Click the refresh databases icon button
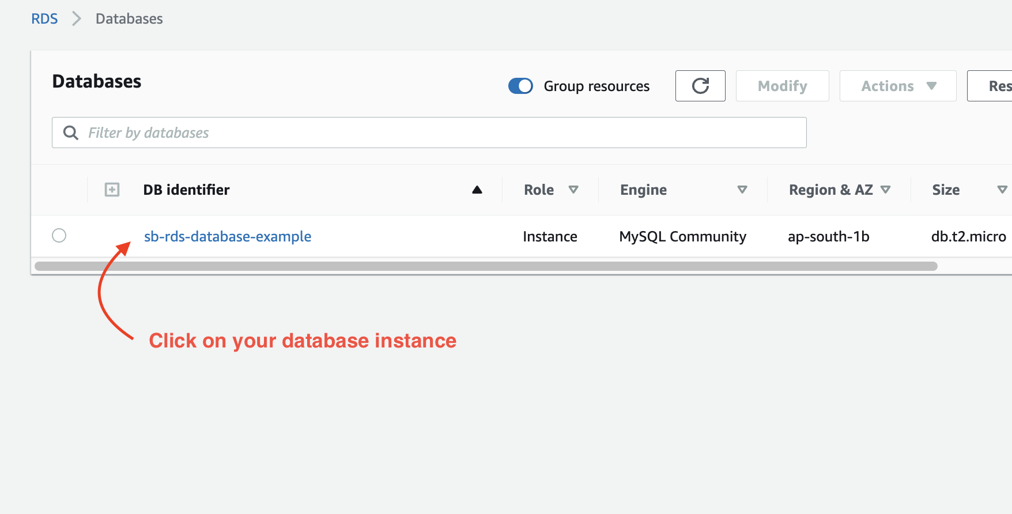Image resolution: width=1012 pixels, height=514 pixels. coord(700,86)
